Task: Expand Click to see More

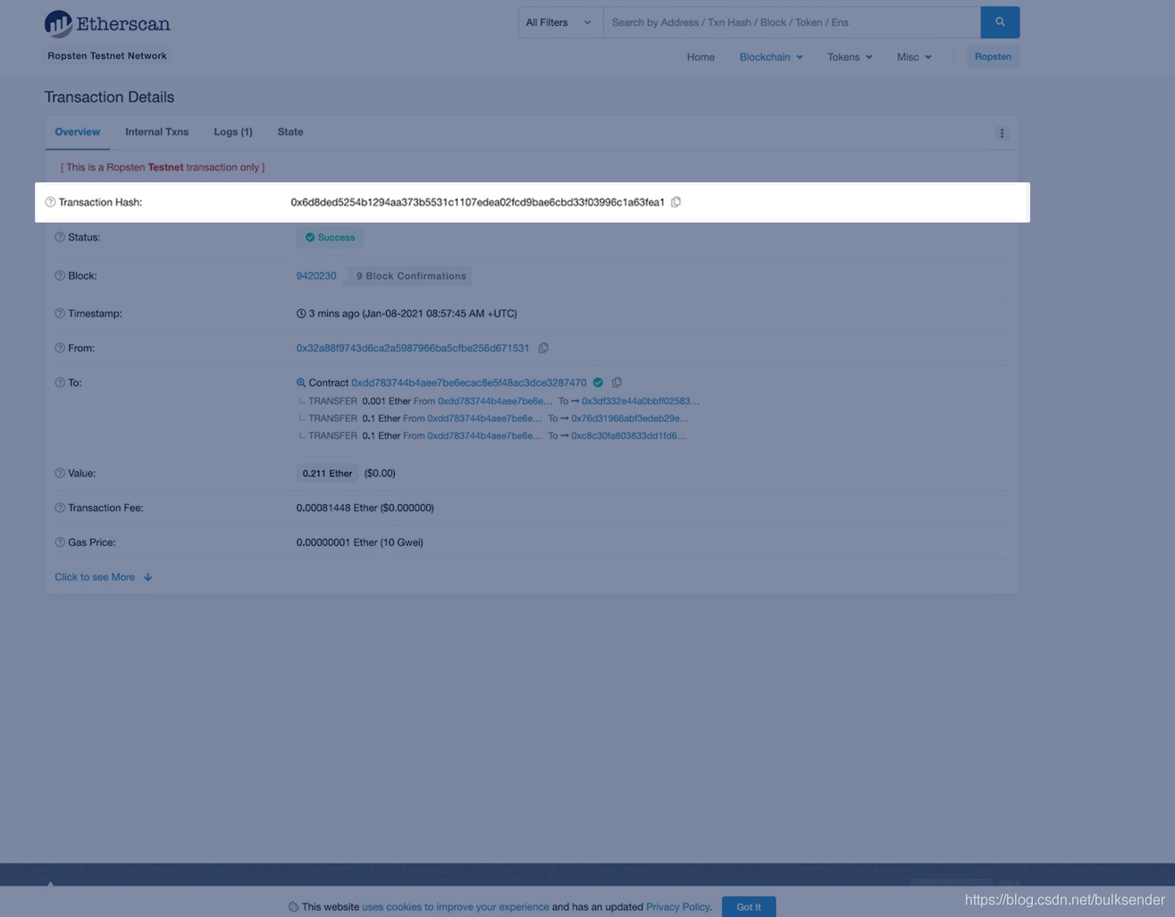Action: click(x=104, y=577)
